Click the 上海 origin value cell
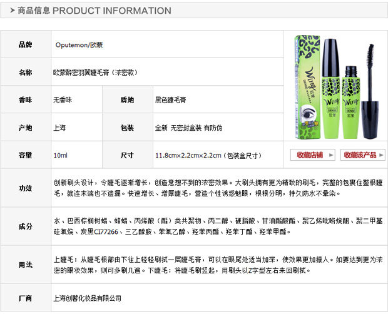Viewport: 388px width, 314px height. (77, 128)
